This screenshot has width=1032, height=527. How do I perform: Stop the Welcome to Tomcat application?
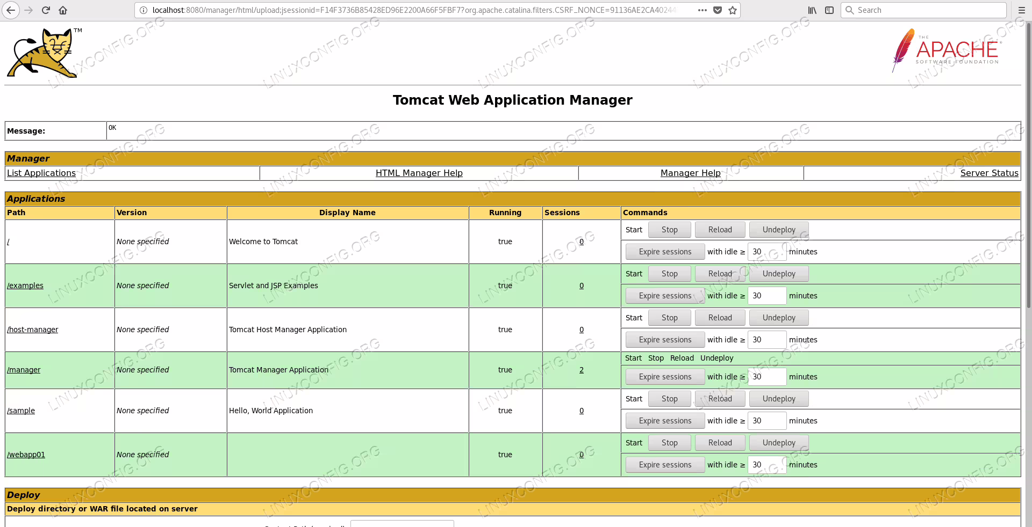click(670, 230)
